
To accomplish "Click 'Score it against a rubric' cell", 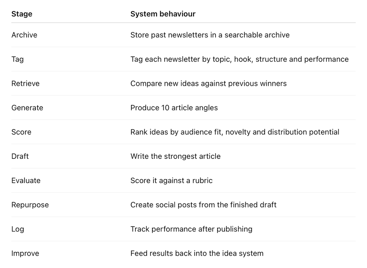I will coord(172,181).
